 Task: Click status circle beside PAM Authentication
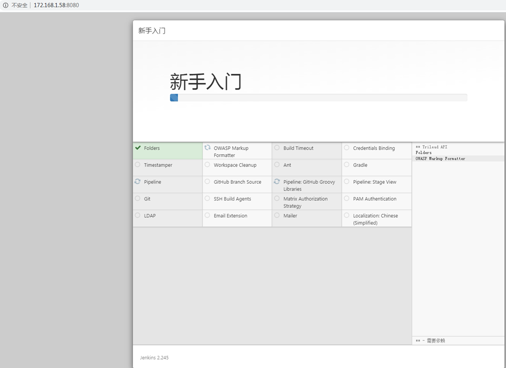pyautogui.click(x=347, y=199)
